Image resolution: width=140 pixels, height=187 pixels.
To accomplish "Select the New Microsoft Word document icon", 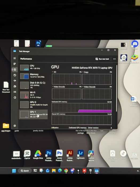I will (134, 101).
